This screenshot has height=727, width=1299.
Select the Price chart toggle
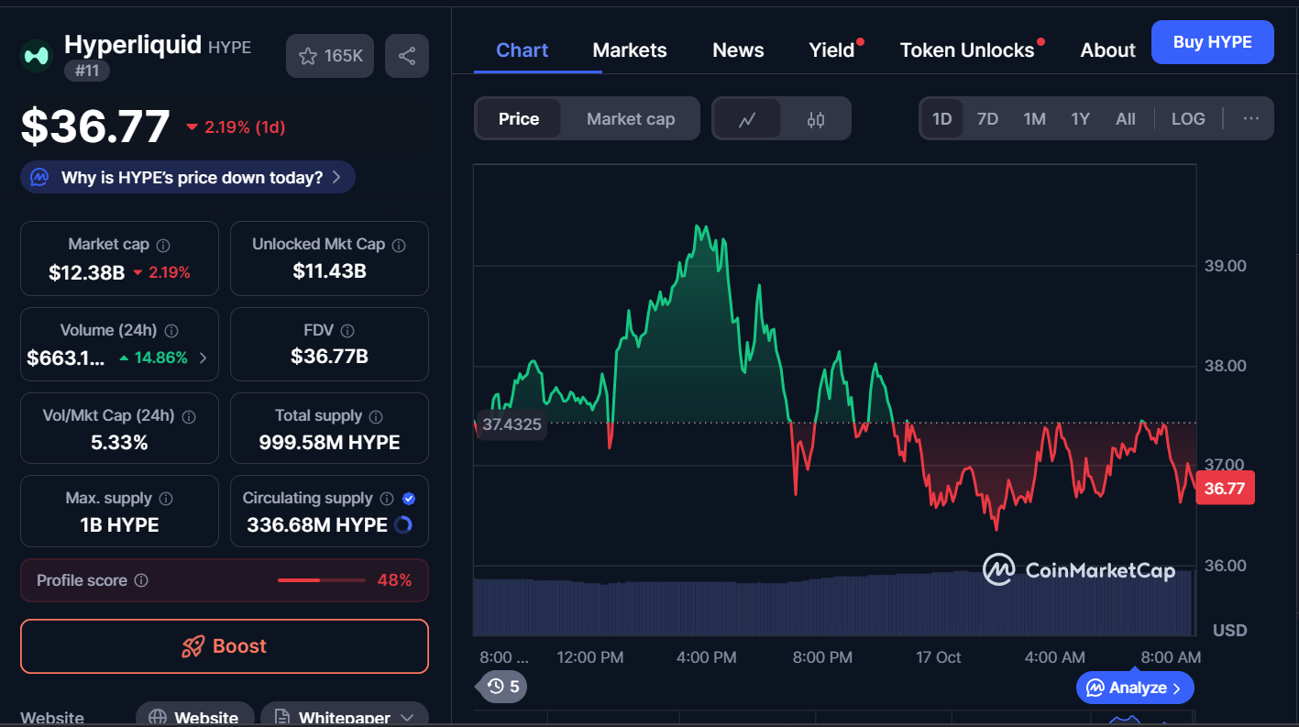point(518,119)
